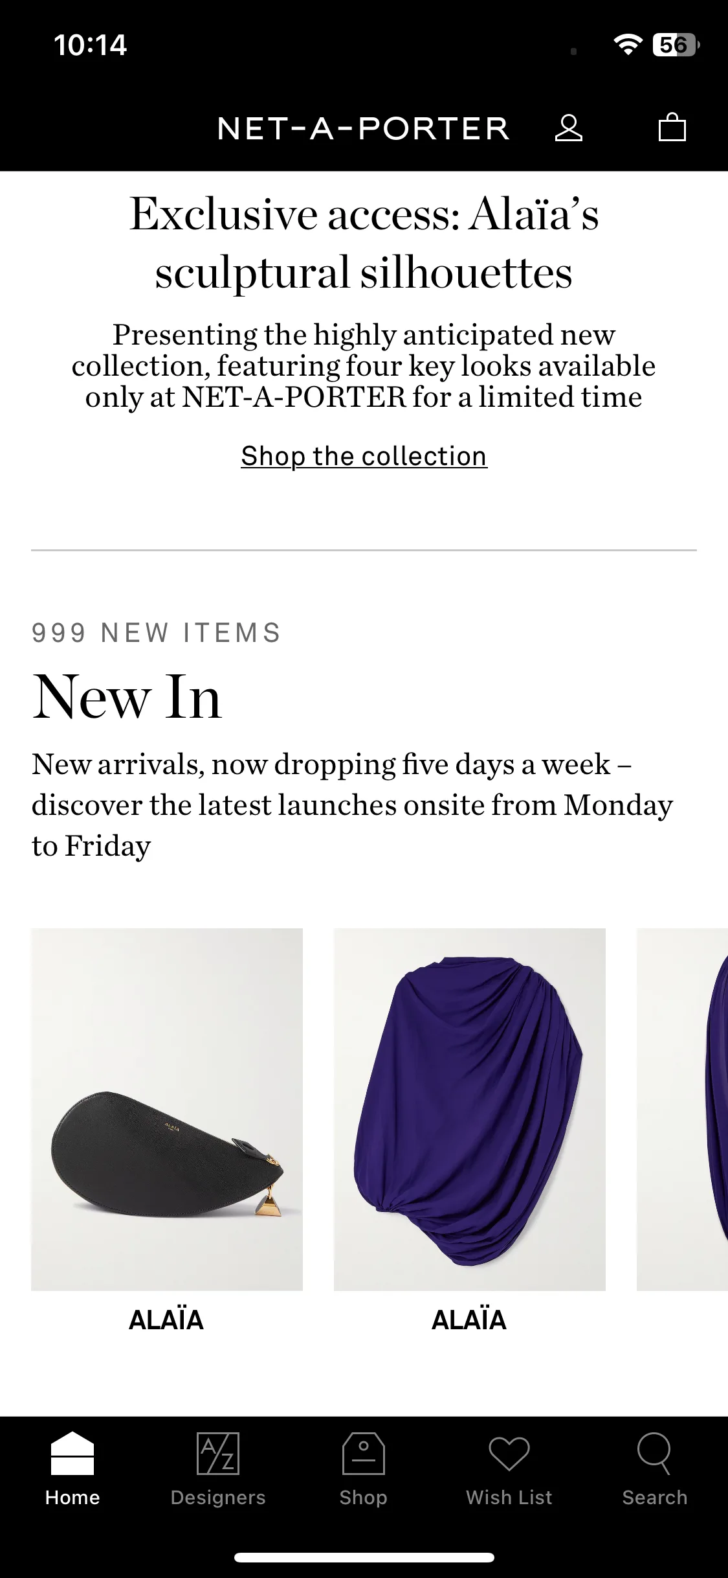
Task: Open the Wish List heart icon
Action: coord(509,1453)
